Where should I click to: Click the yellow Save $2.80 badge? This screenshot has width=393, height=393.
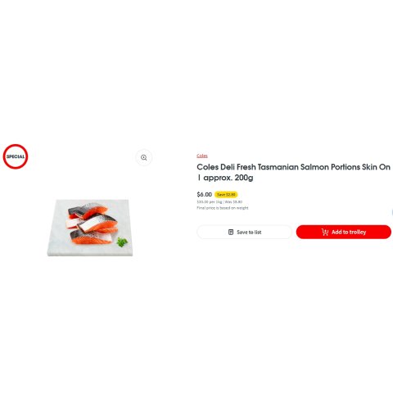tap(226, 195)
